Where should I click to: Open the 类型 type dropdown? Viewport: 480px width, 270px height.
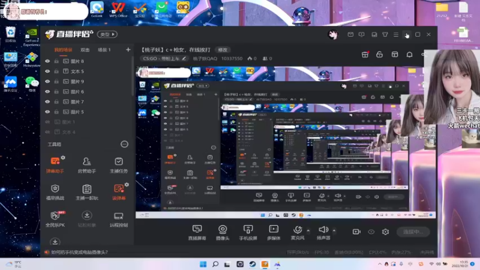(107, 34)
